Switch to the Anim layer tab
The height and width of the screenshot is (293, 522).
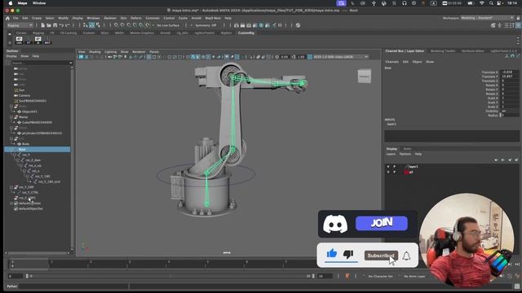point(407,148)
